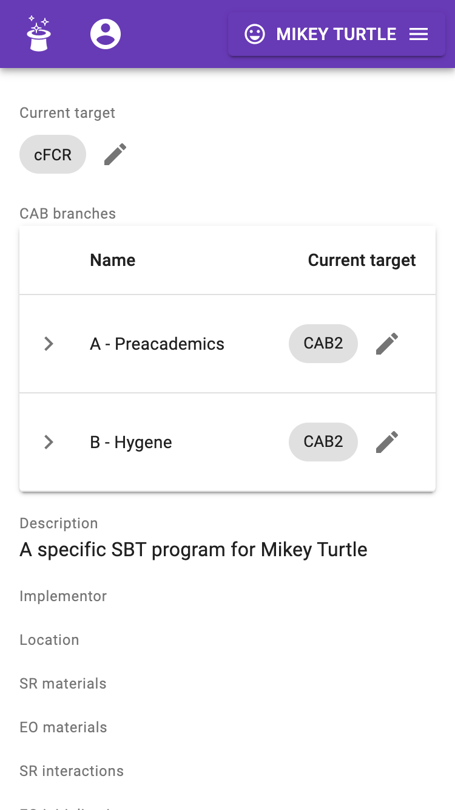Open the user account profile icon
This screenshot has height=810, width=455.
tap(106, 34)
